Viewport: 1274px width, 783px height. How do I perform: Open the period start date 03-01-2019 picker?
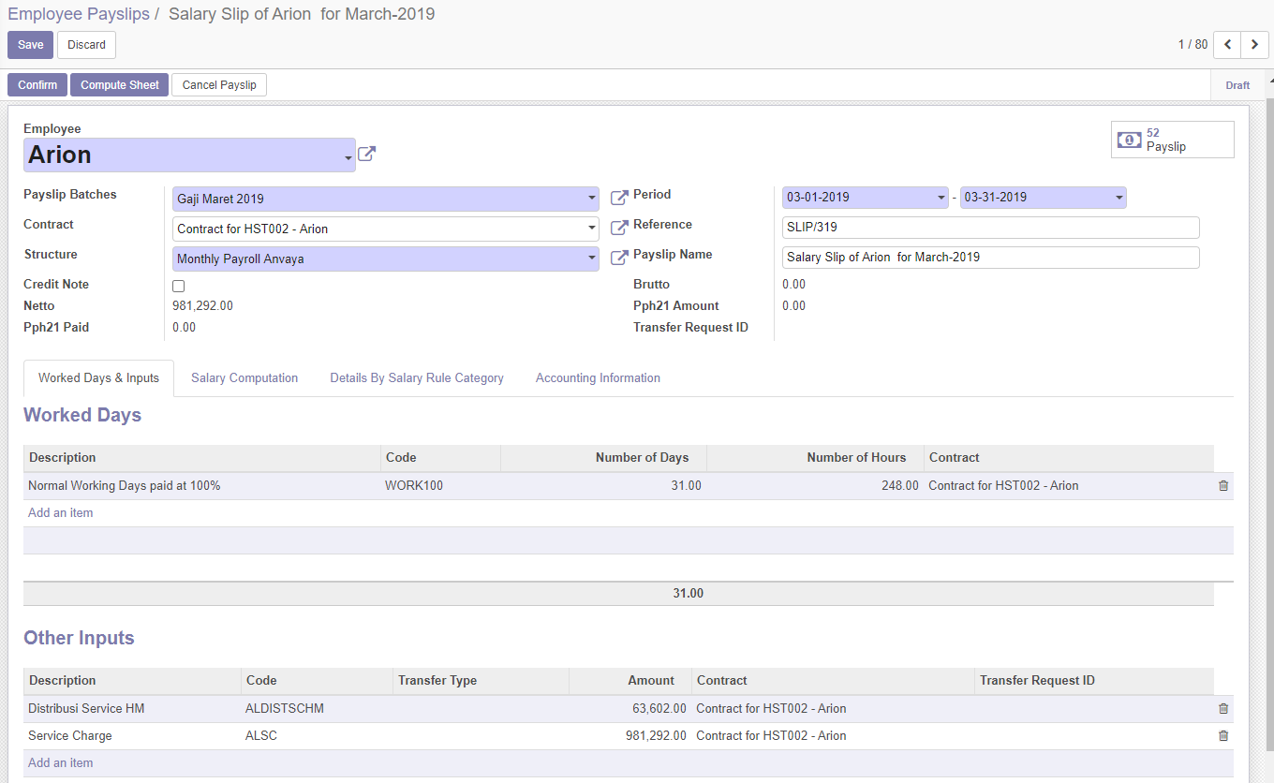coord(866,198)
